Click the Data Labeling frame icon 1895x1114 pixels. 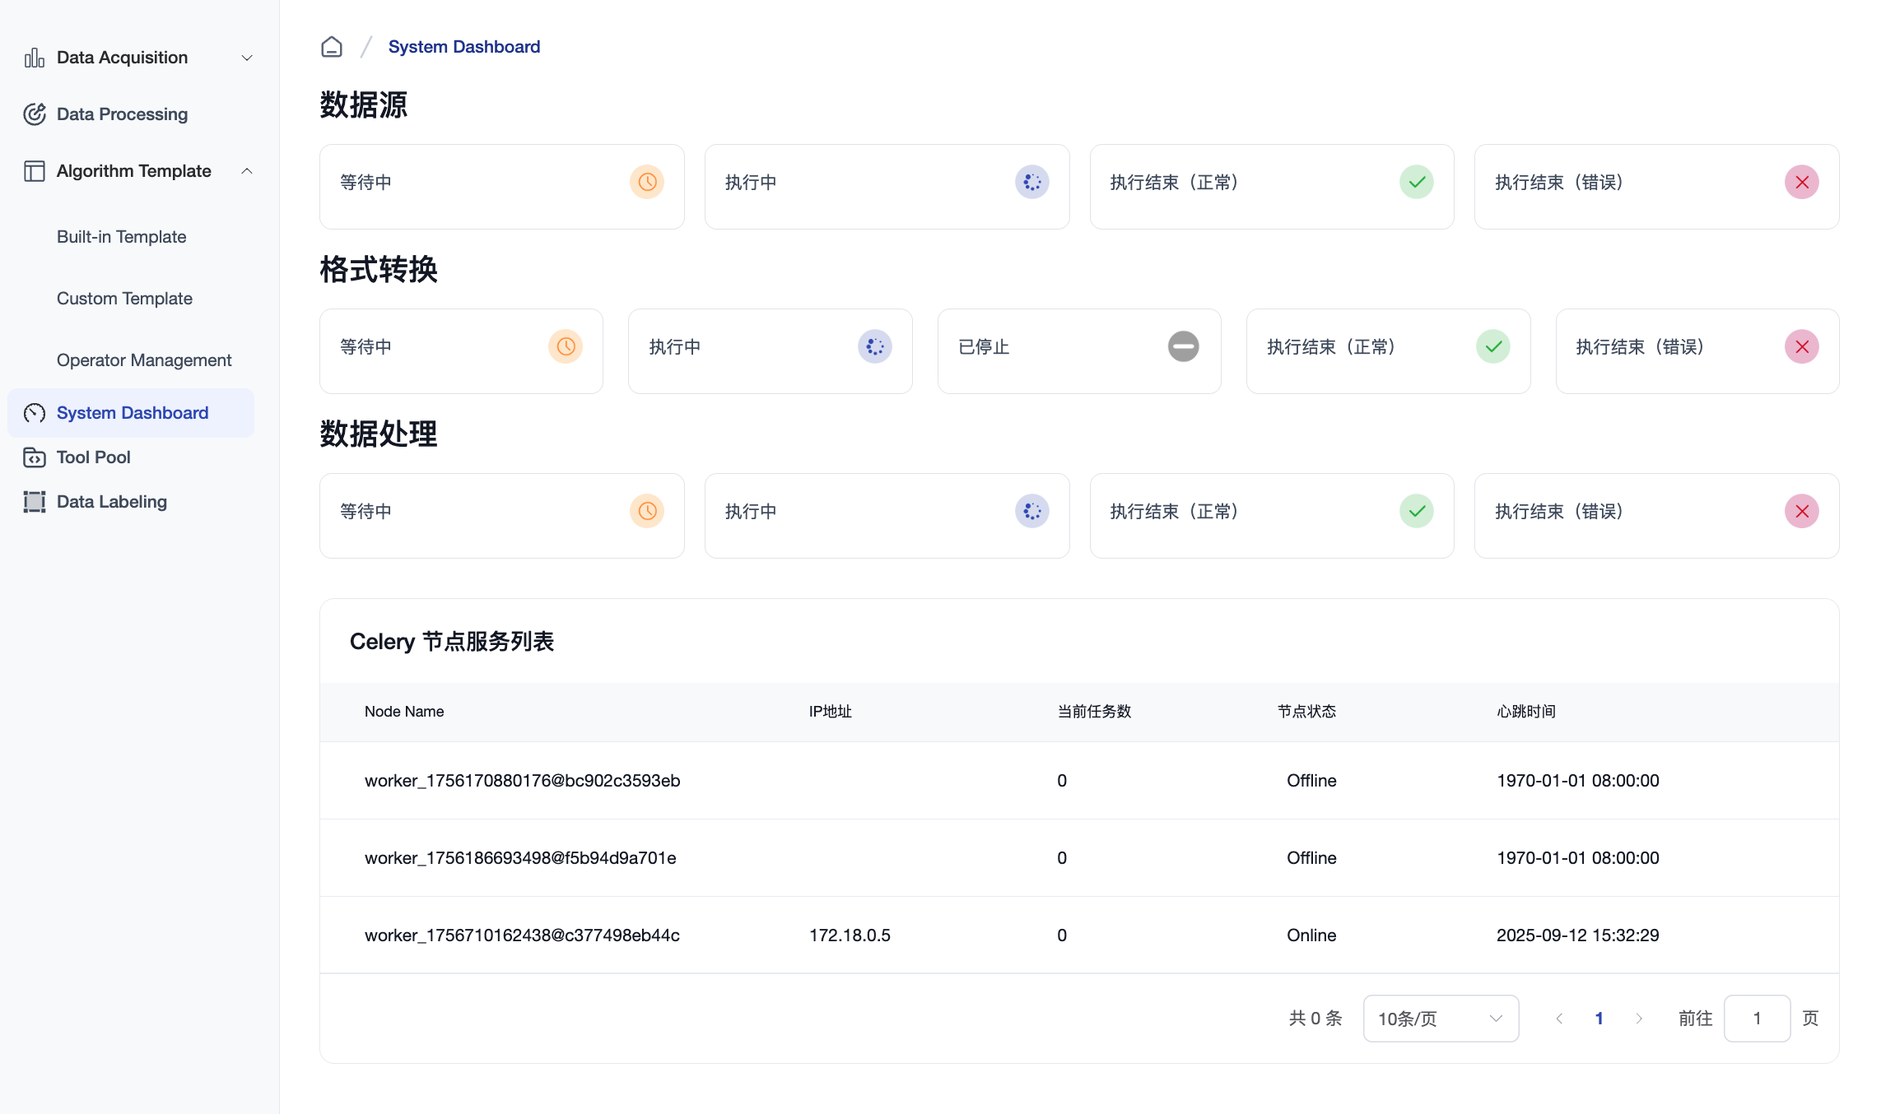point(35,502)
